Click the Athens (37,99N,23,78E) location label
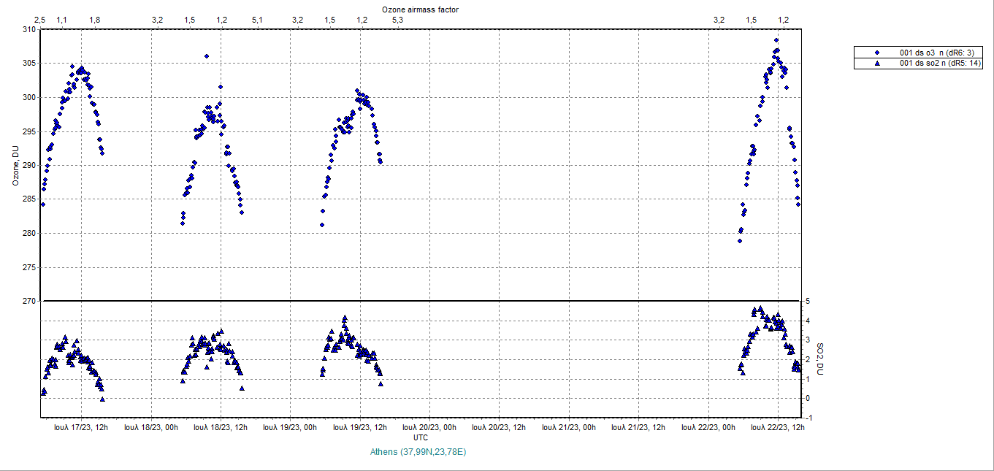This screenshot has height=471, width=994. pyautogui.click(x=418, y=452)
